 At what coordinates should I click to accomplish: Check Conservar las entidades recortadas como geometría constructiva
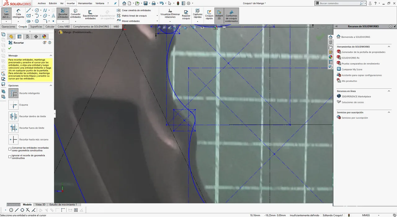[x=10, y=149]
